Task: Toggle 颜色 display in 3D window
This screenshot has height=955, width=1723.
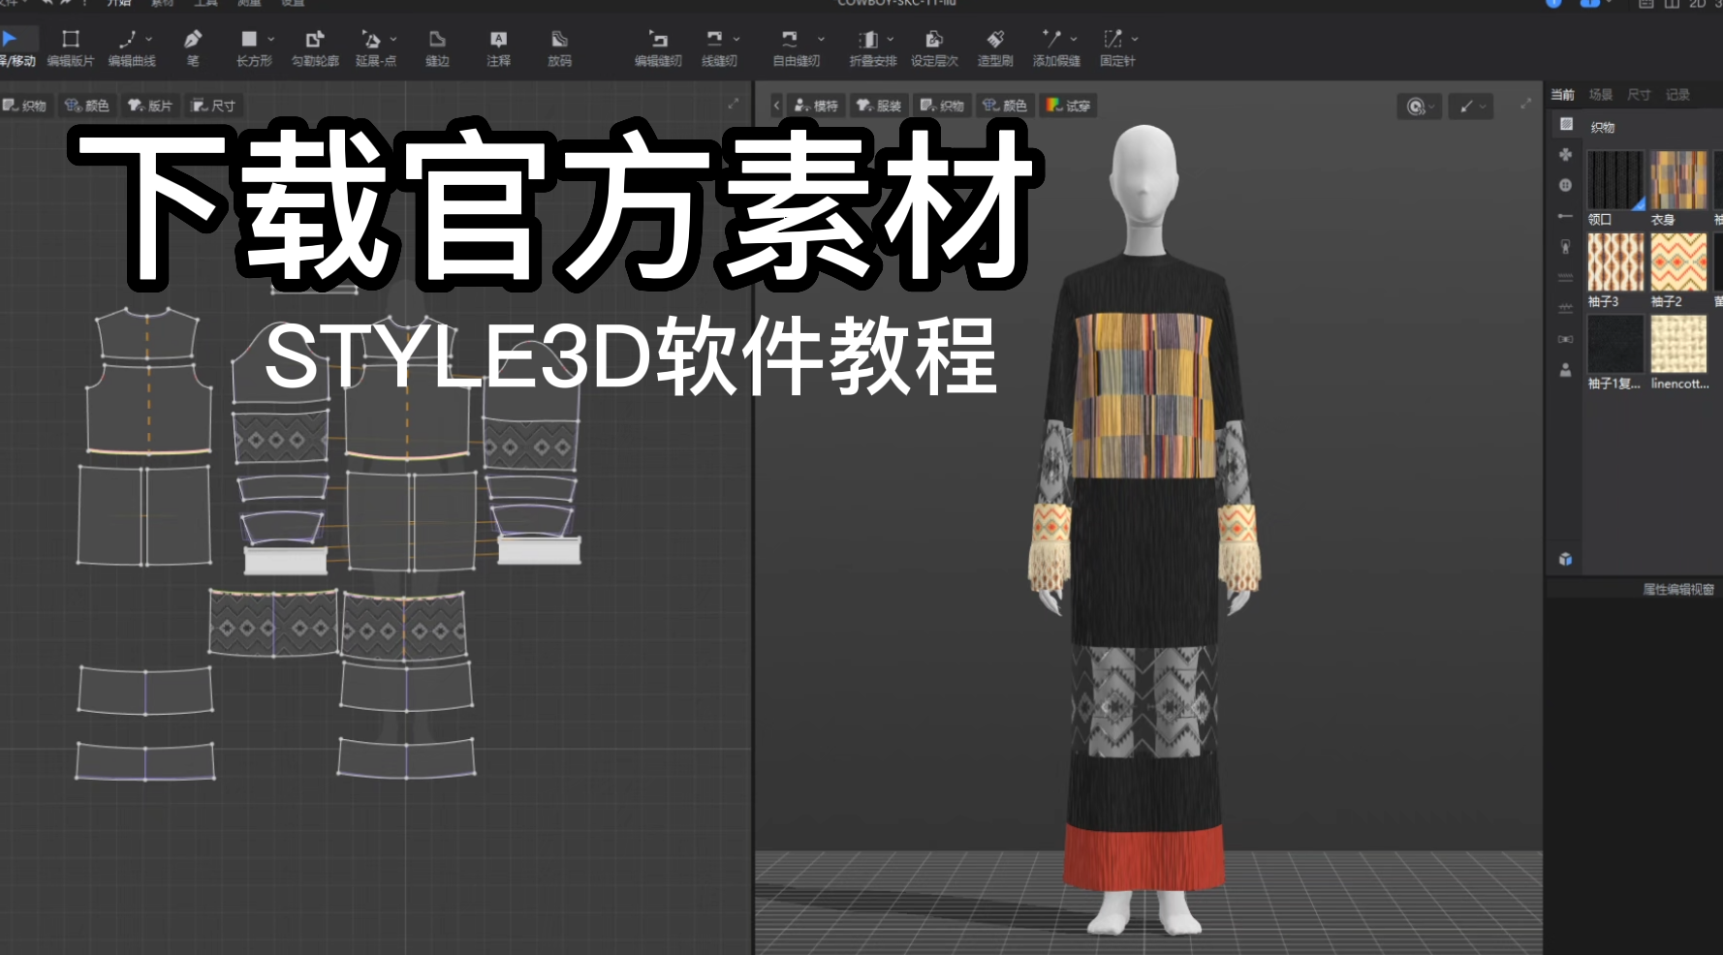Action: click(x=1005, y=106)
